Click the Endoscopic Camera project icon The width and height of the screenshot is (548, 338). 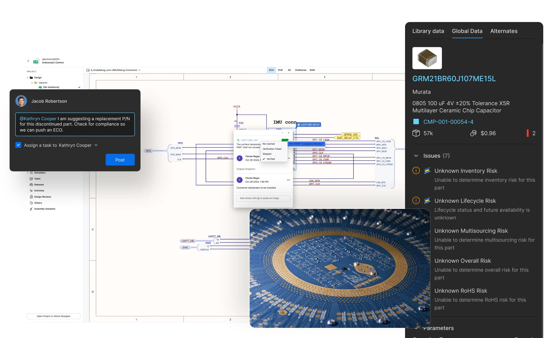(36, 61)
